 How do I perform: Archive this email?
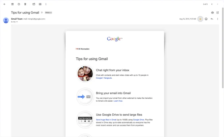13,4
